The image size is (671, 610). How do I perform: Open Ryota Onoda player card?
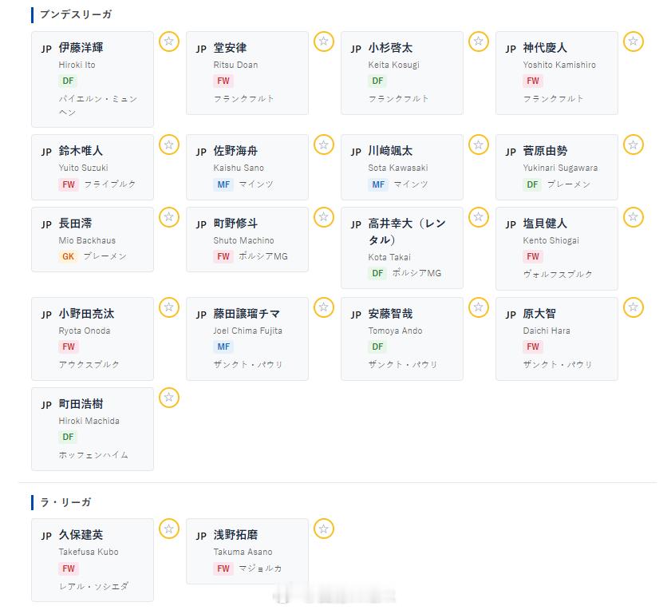pyautogui.click(x=93, y=339)
